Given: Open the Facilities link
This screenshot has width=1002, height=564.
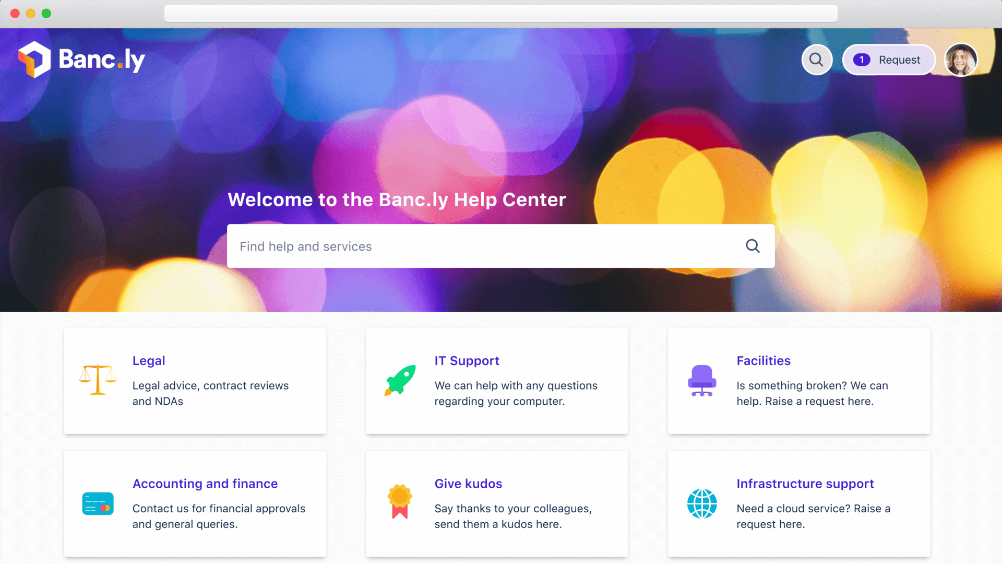Looking at the screenshot, I should click(x=763, y=360).
